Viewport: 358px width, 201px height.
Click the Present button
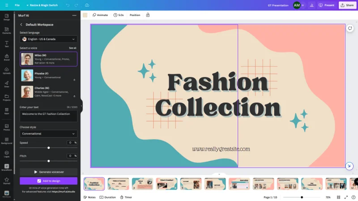pos(327,5)
